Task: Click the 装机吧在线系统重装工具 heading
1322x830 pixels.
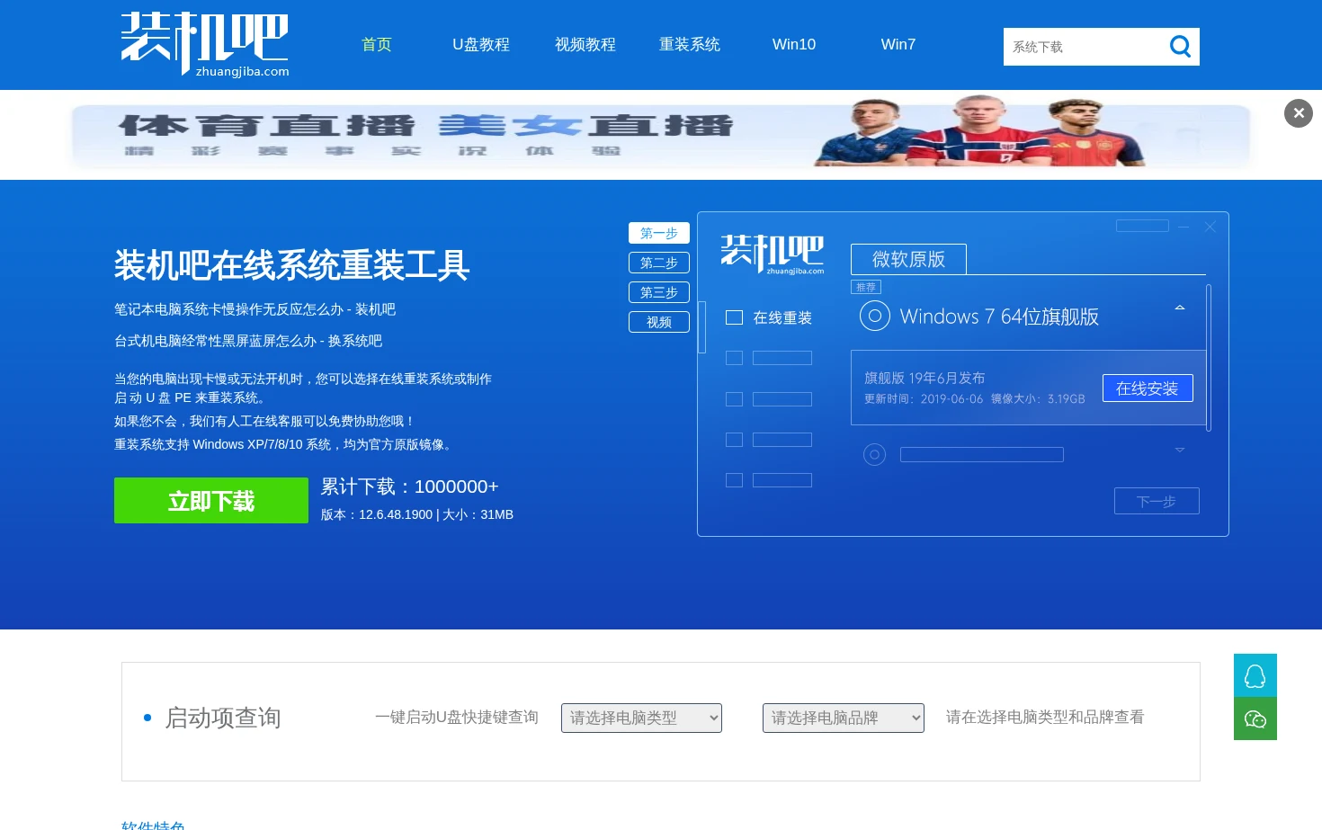Action: point(292,265)
